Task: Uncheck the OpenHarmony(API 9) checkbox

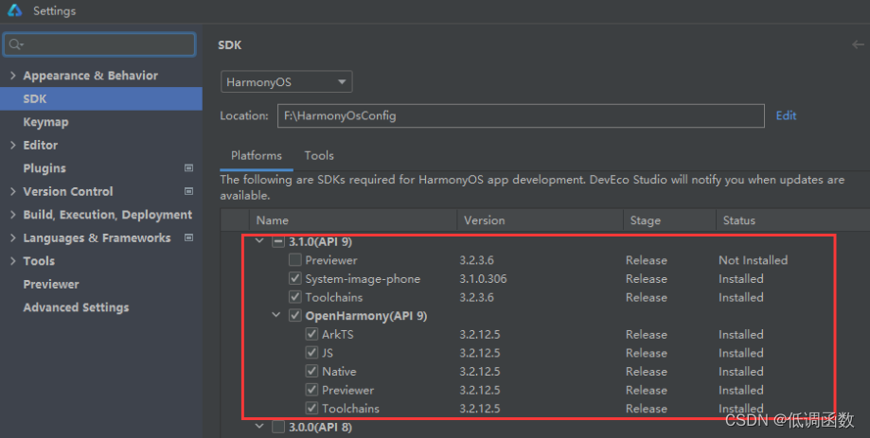Action: [295, 315]
